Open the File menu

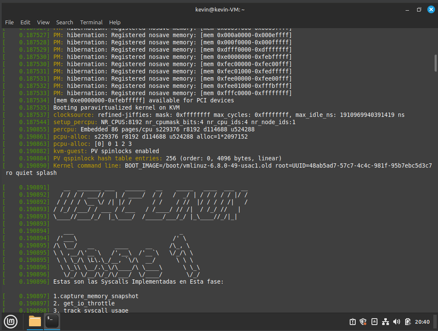click(9, 22)
